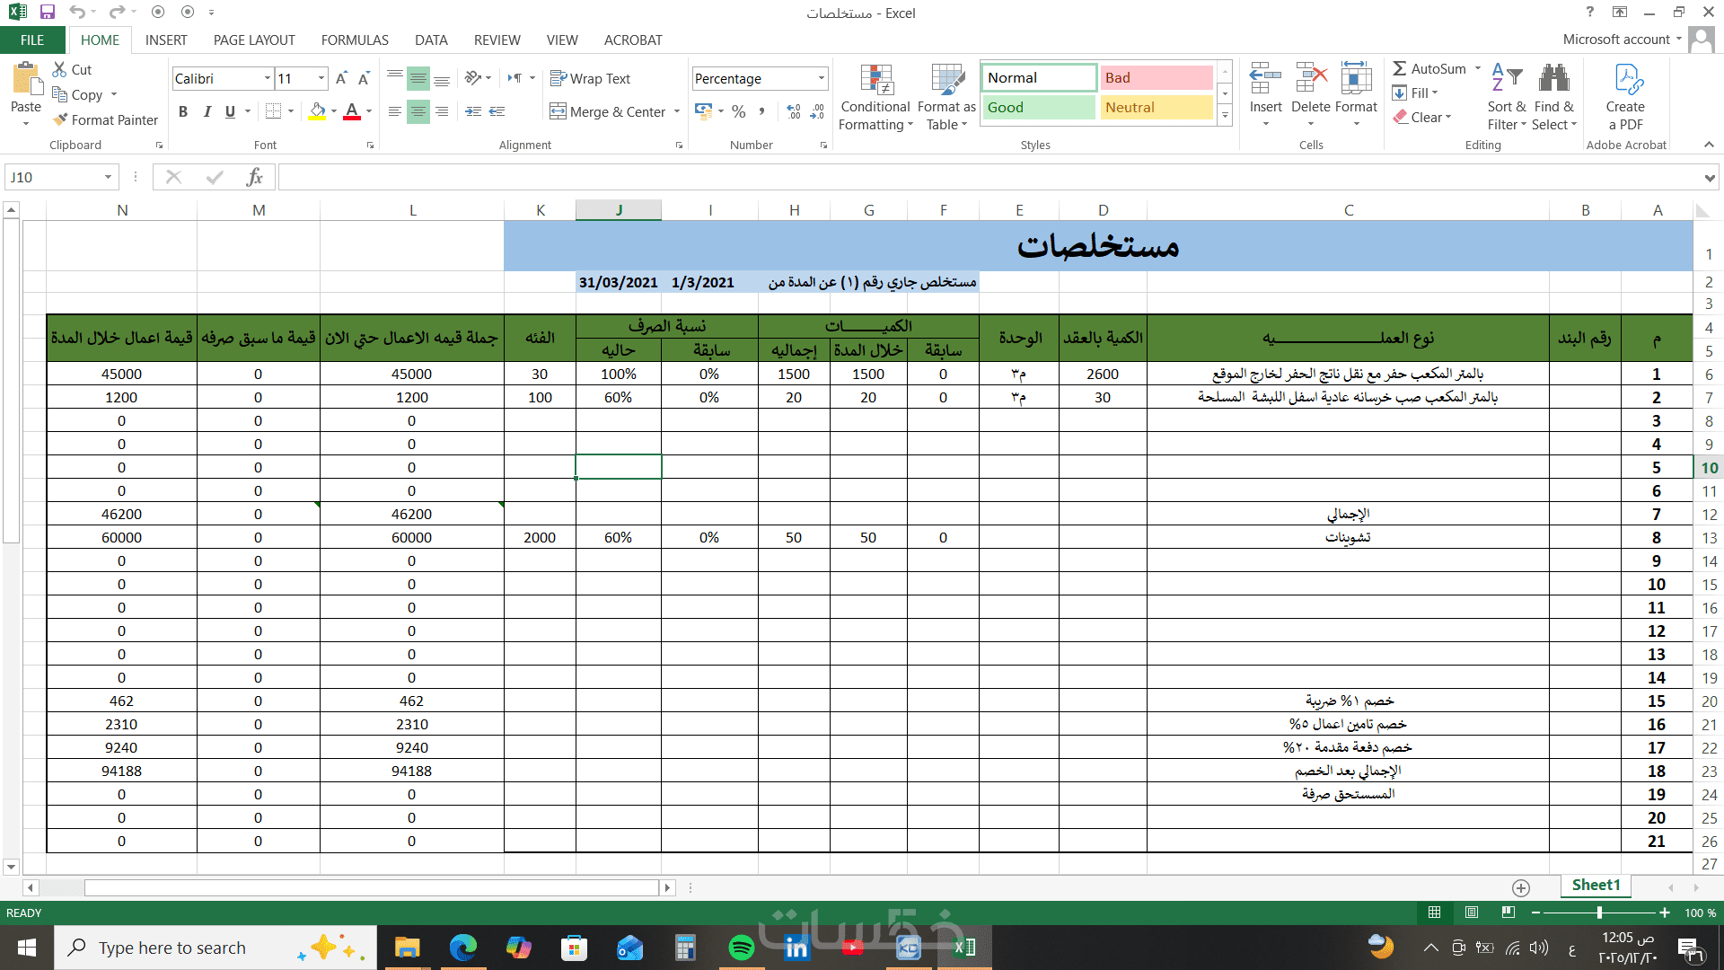This screenshot has width=1724, height=970.
Task: Click the Increase Font Size icon
Action: [341, 79]
